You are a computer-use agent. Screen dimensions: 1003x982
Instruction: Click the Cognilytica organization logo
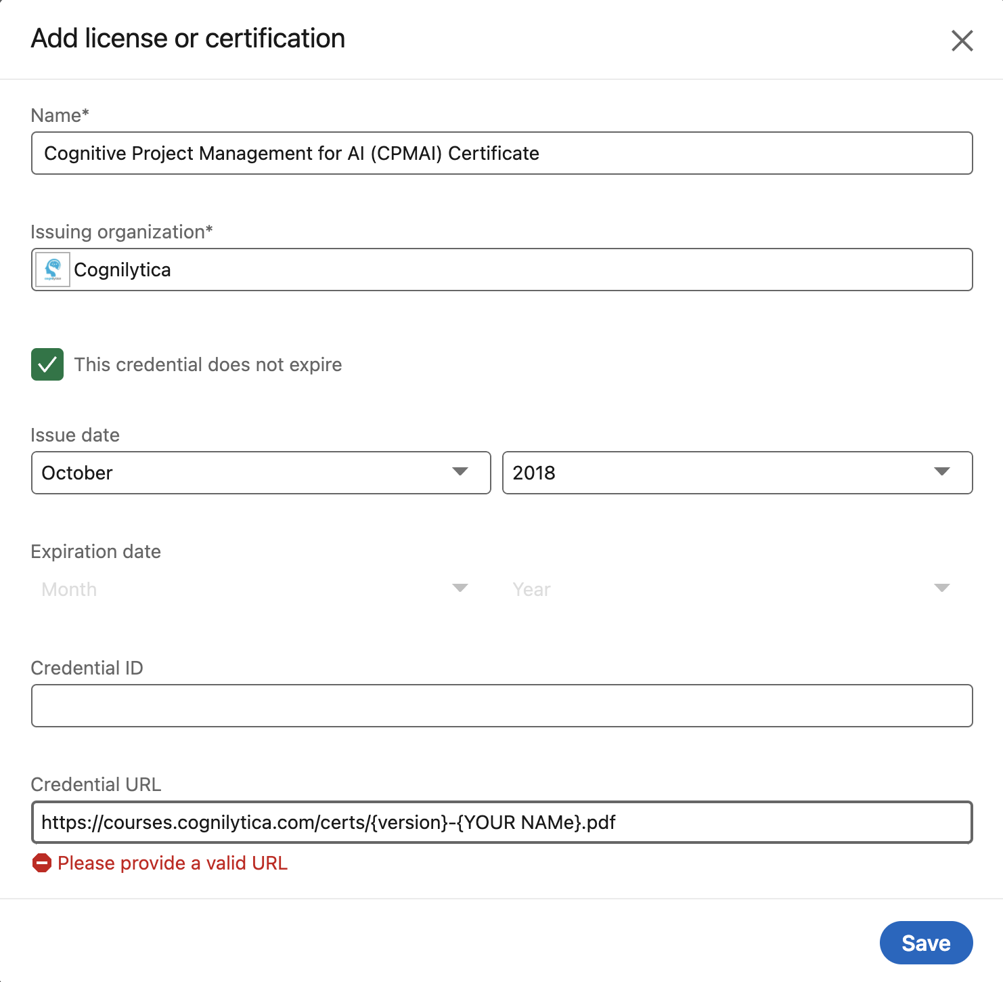tap(53, 270)
